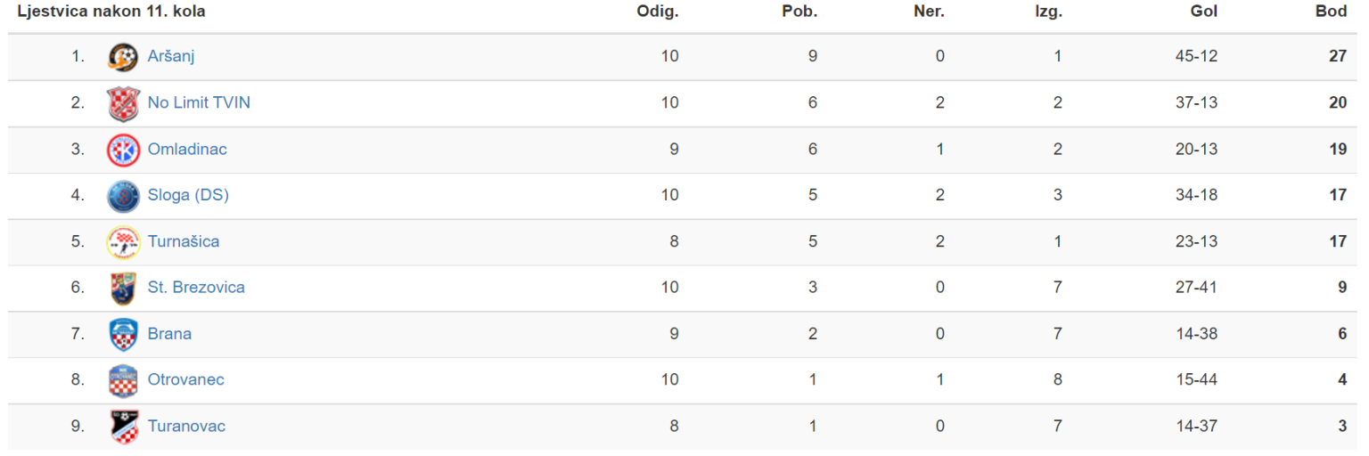1369x456 pixels.
Task: Open the No Limit TVIN team link
Action: [x=199, y=102]
